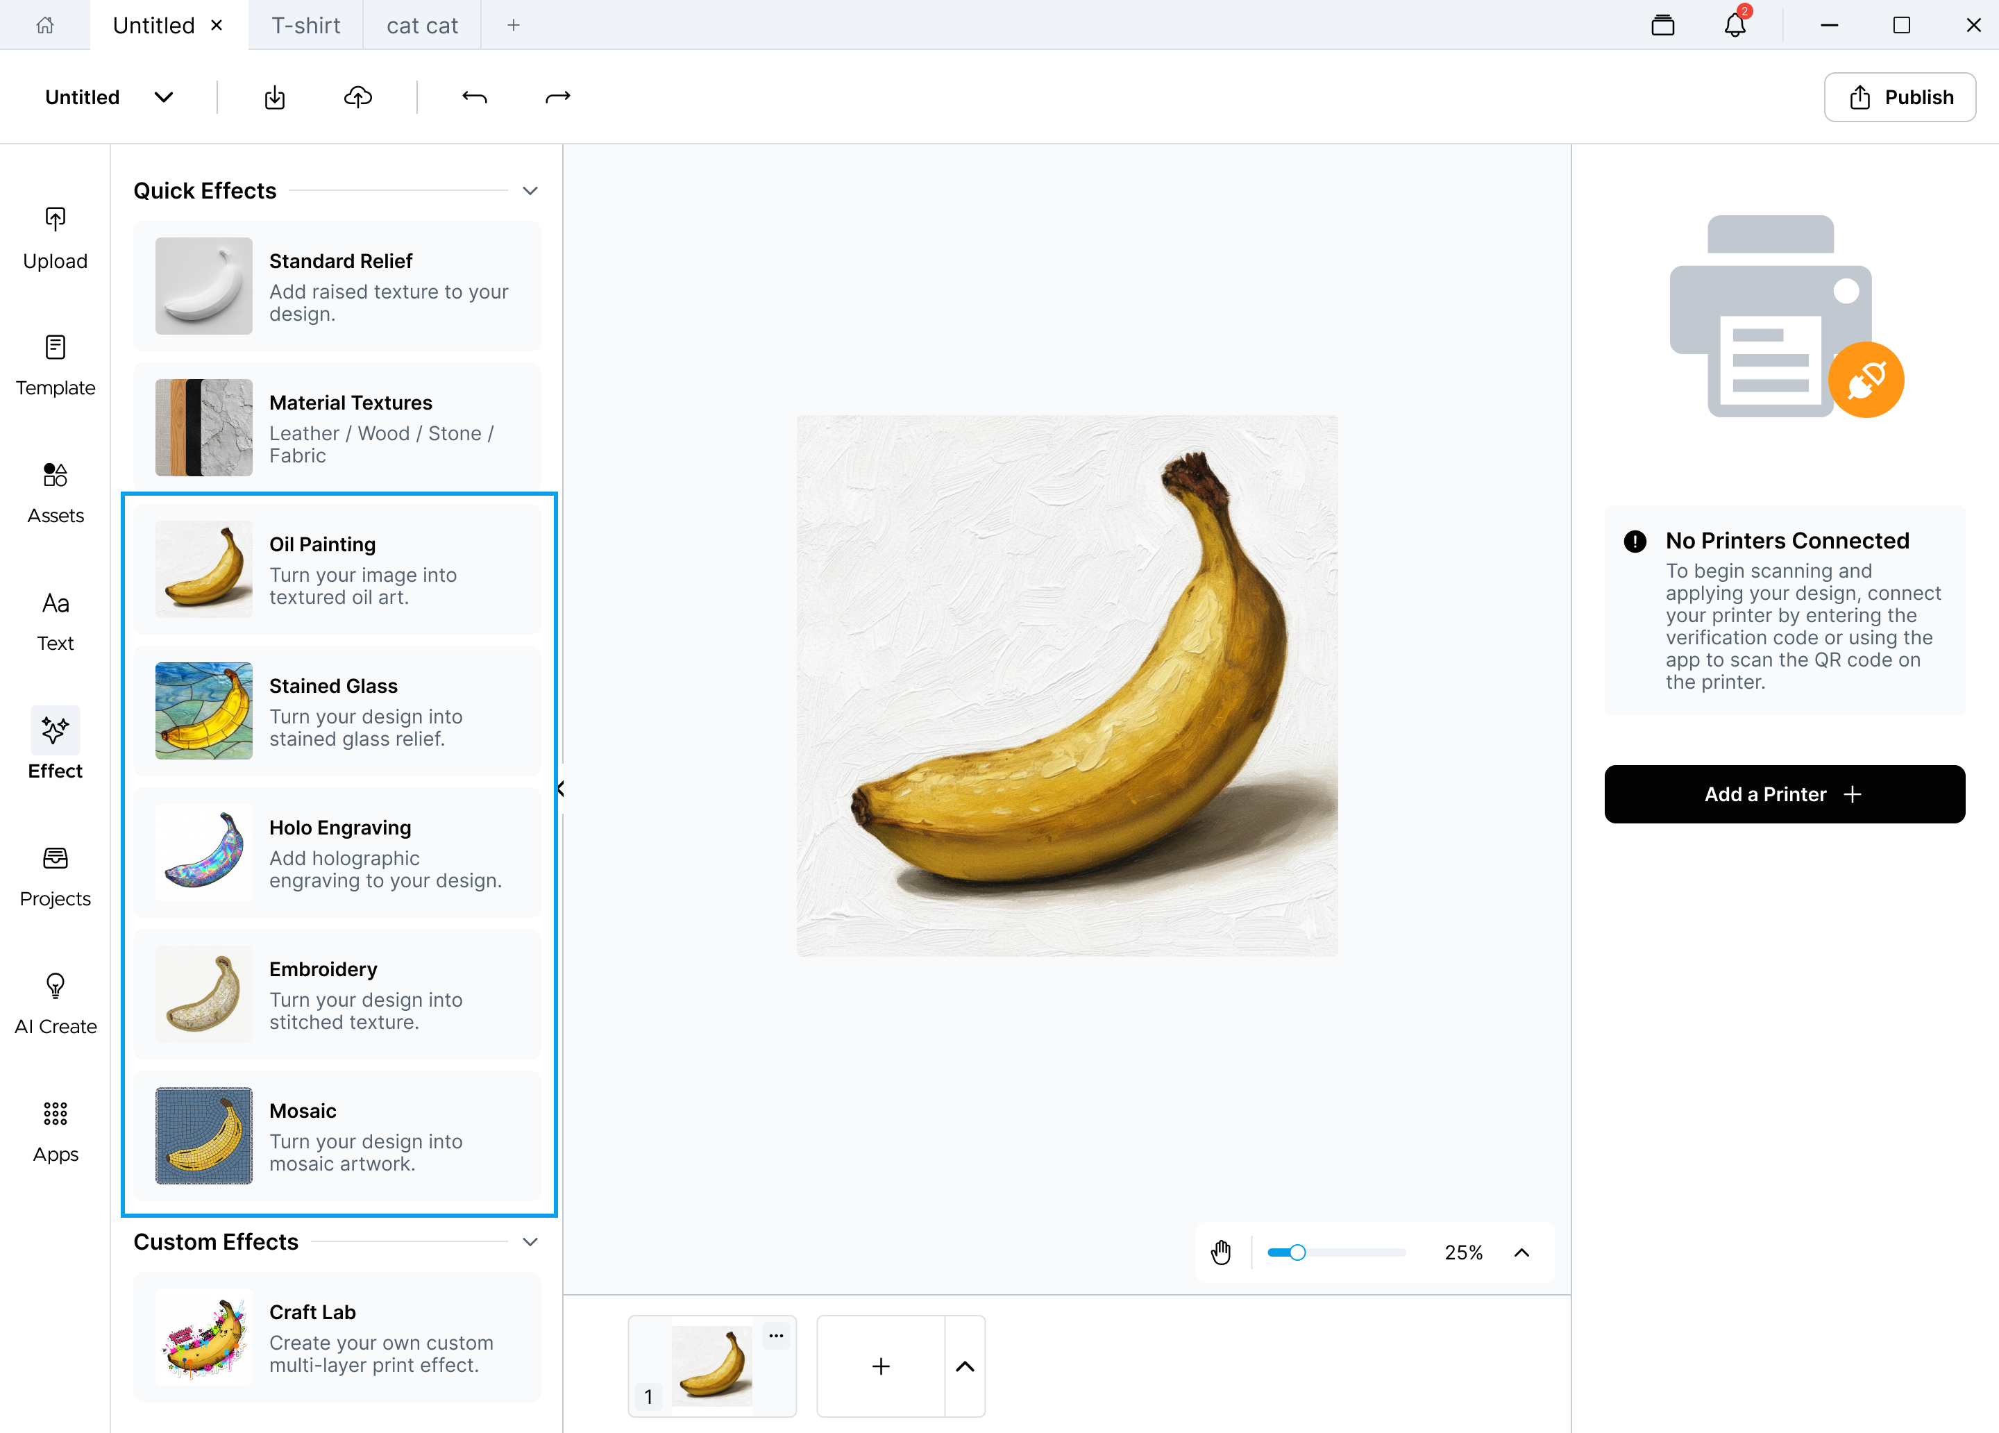Open the Upload panel in sidebar

coord(55,238)
